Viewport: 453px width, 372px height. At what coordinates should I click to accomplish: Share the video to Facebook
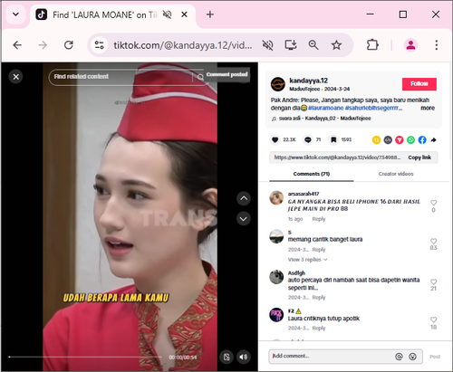422,140
